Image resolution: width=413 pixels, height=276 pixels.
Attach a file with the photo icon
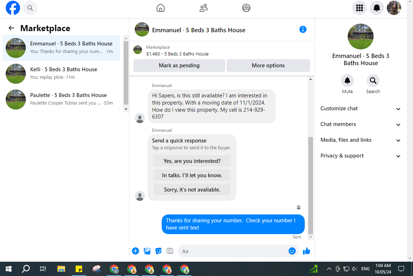[147, 251]
